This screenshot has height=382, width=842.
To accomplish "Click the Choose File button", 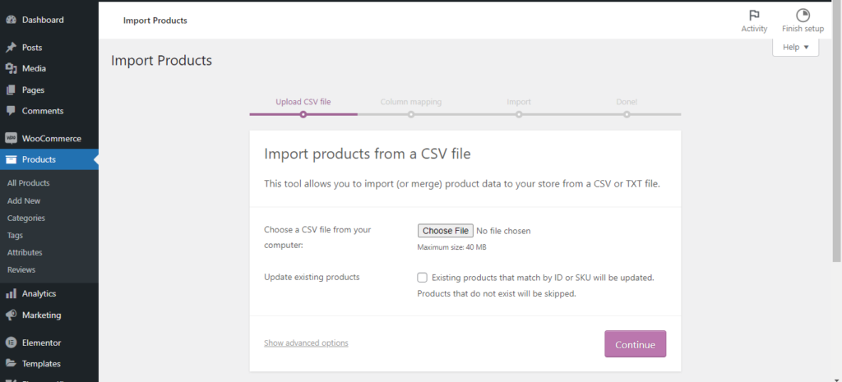I will click(446, 231).
